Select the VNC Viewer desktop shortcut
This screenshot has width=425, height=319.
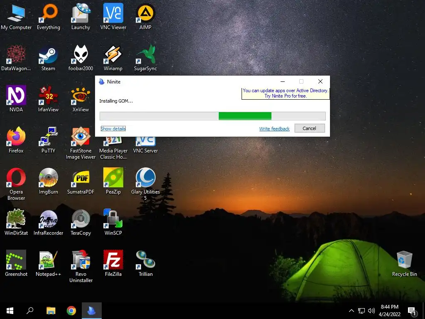pos(113,17)
